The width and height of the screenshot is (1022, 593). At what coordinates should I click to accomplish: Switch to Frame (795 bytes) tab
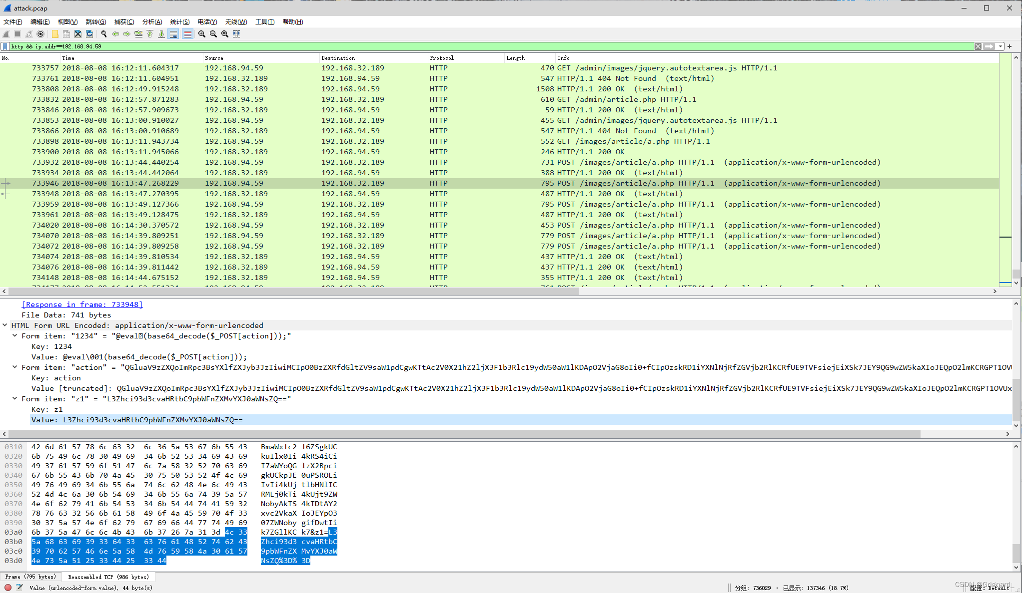[x=30, y=577]
